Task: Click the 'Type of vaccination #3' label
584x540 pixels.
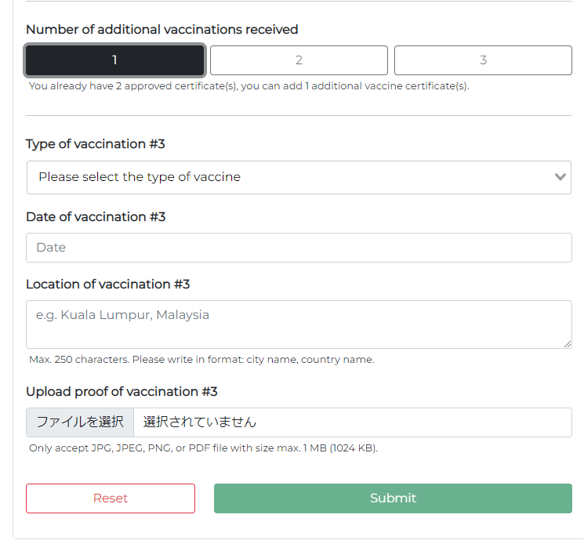Action: point(96,144)
